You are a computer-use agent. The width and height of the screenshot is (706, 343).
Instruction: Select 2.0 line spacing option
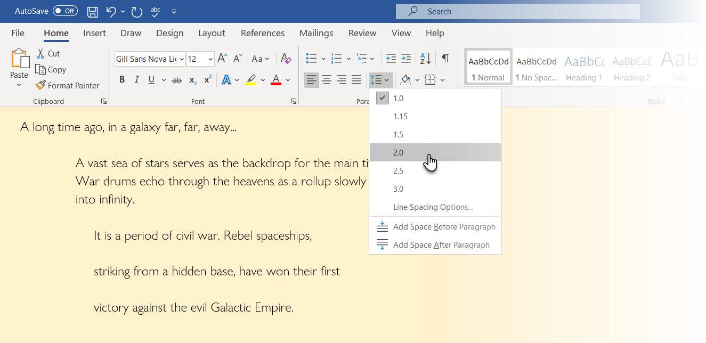coord(435,152)
